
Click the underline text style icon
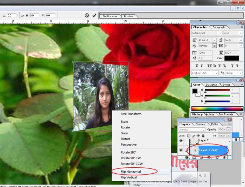232,66
